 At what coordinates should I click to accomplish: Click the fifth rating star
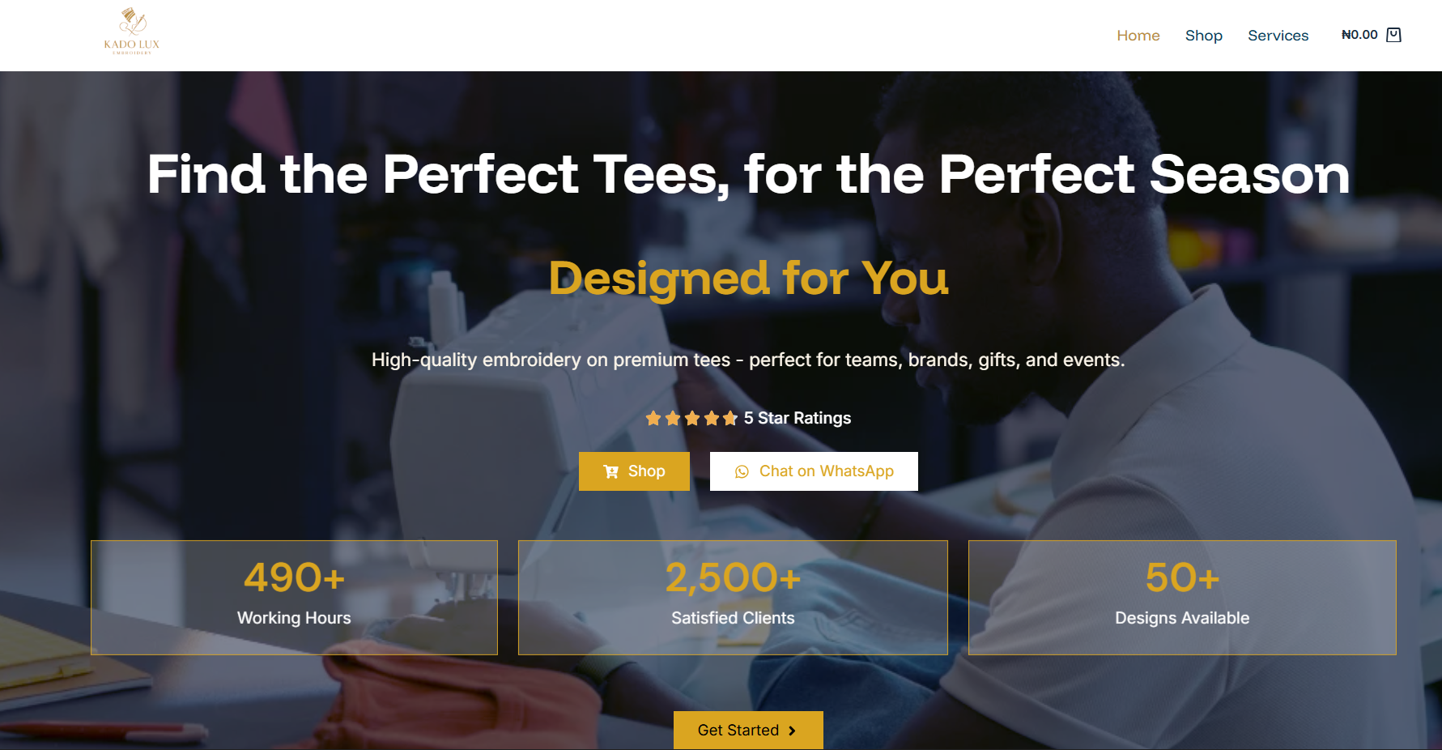[730, 418]
